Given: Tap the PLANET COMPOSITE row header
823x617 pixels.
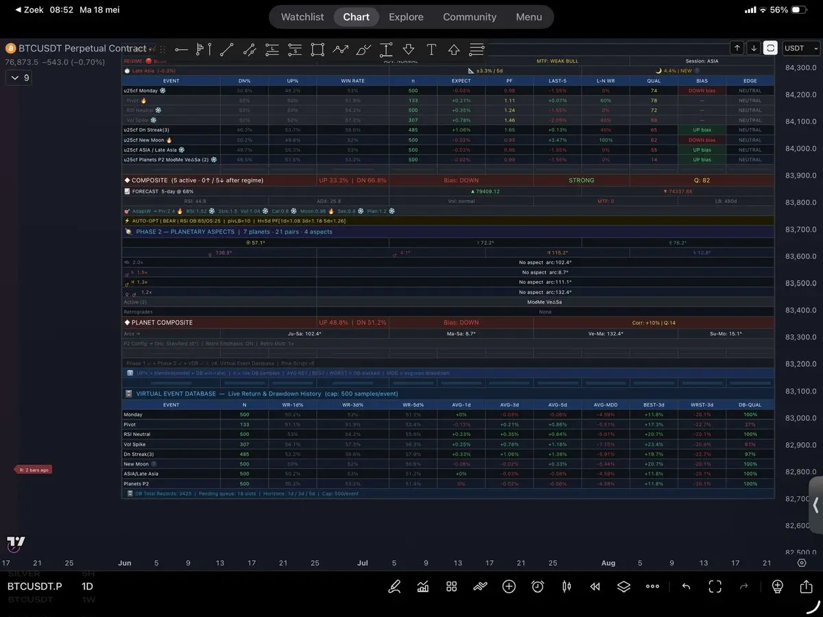Looking at the screenshot, I should click(x=219, y=322).
